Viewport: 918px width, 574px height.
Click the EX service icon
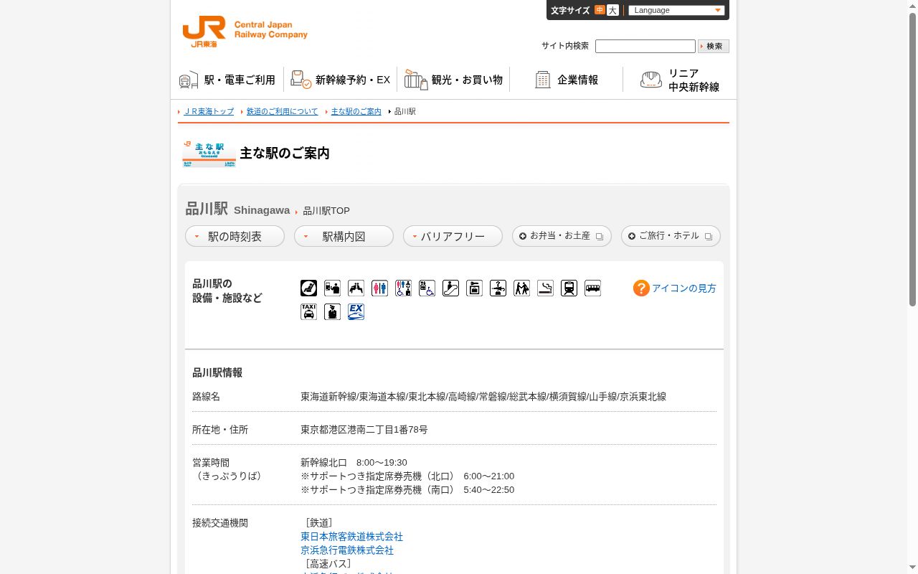356,311
